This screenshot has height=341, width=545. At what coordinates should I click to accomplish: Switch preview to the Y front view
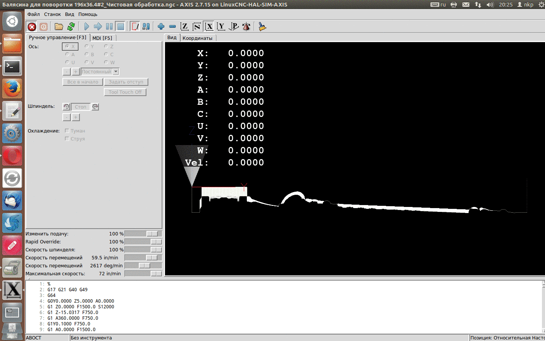click(x=221, y=27)
